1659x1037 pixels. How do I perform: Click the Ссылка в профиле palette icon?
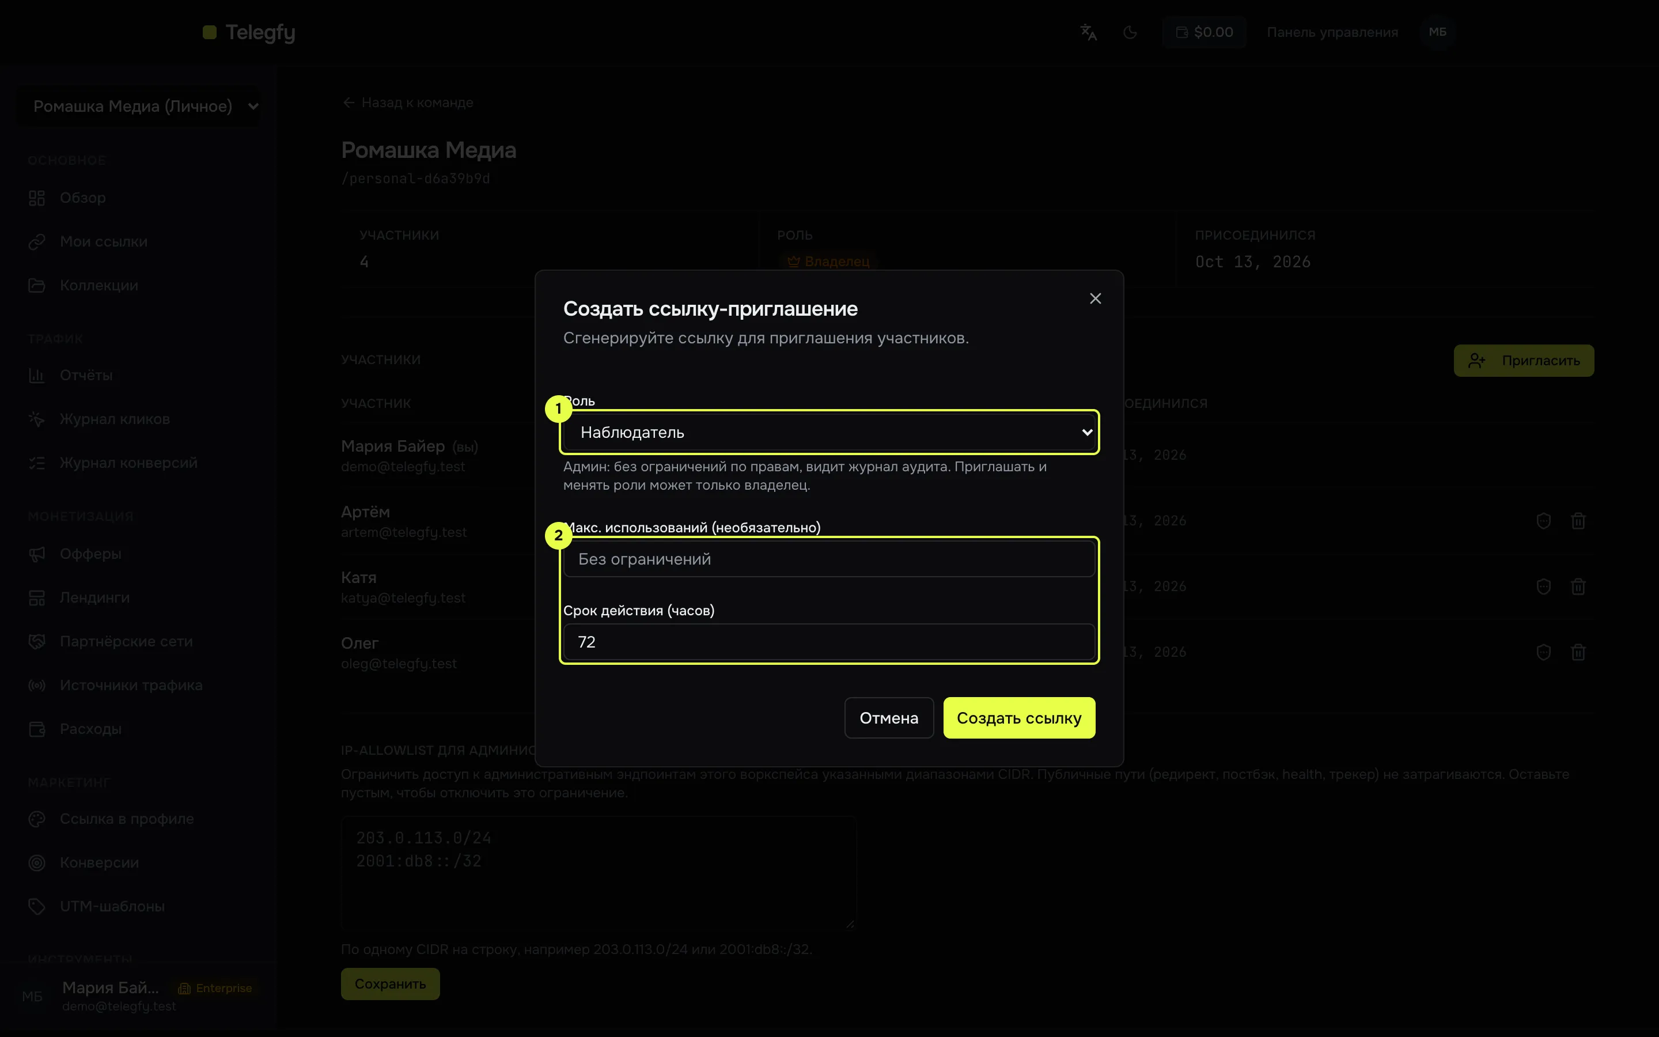coord(37,819)
